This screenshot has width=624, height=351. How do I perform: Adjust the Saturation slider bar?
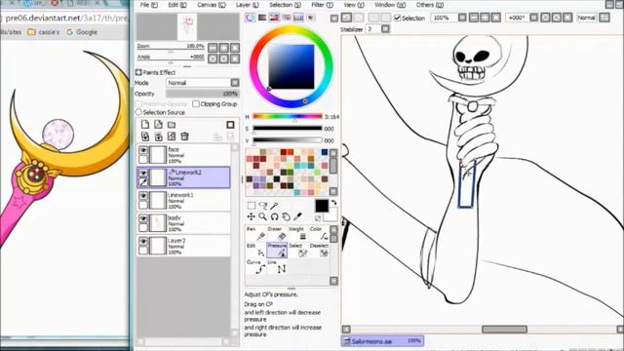[288, 128]
